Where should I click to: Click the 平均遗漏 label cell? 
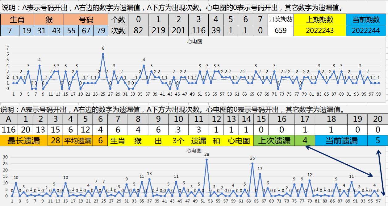tap(77, 141)
